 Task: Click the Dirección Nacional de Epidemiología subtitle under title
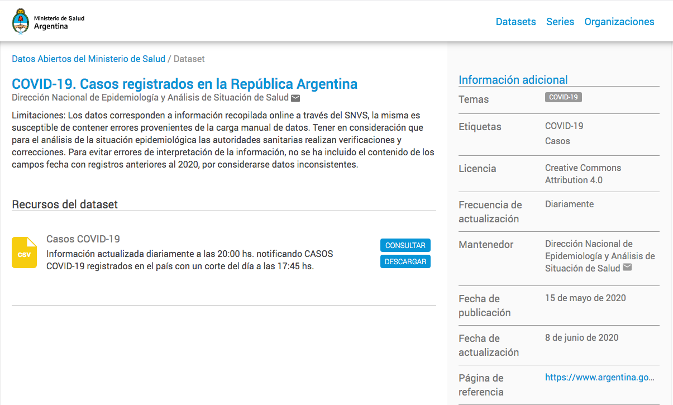tap(150, 98)
